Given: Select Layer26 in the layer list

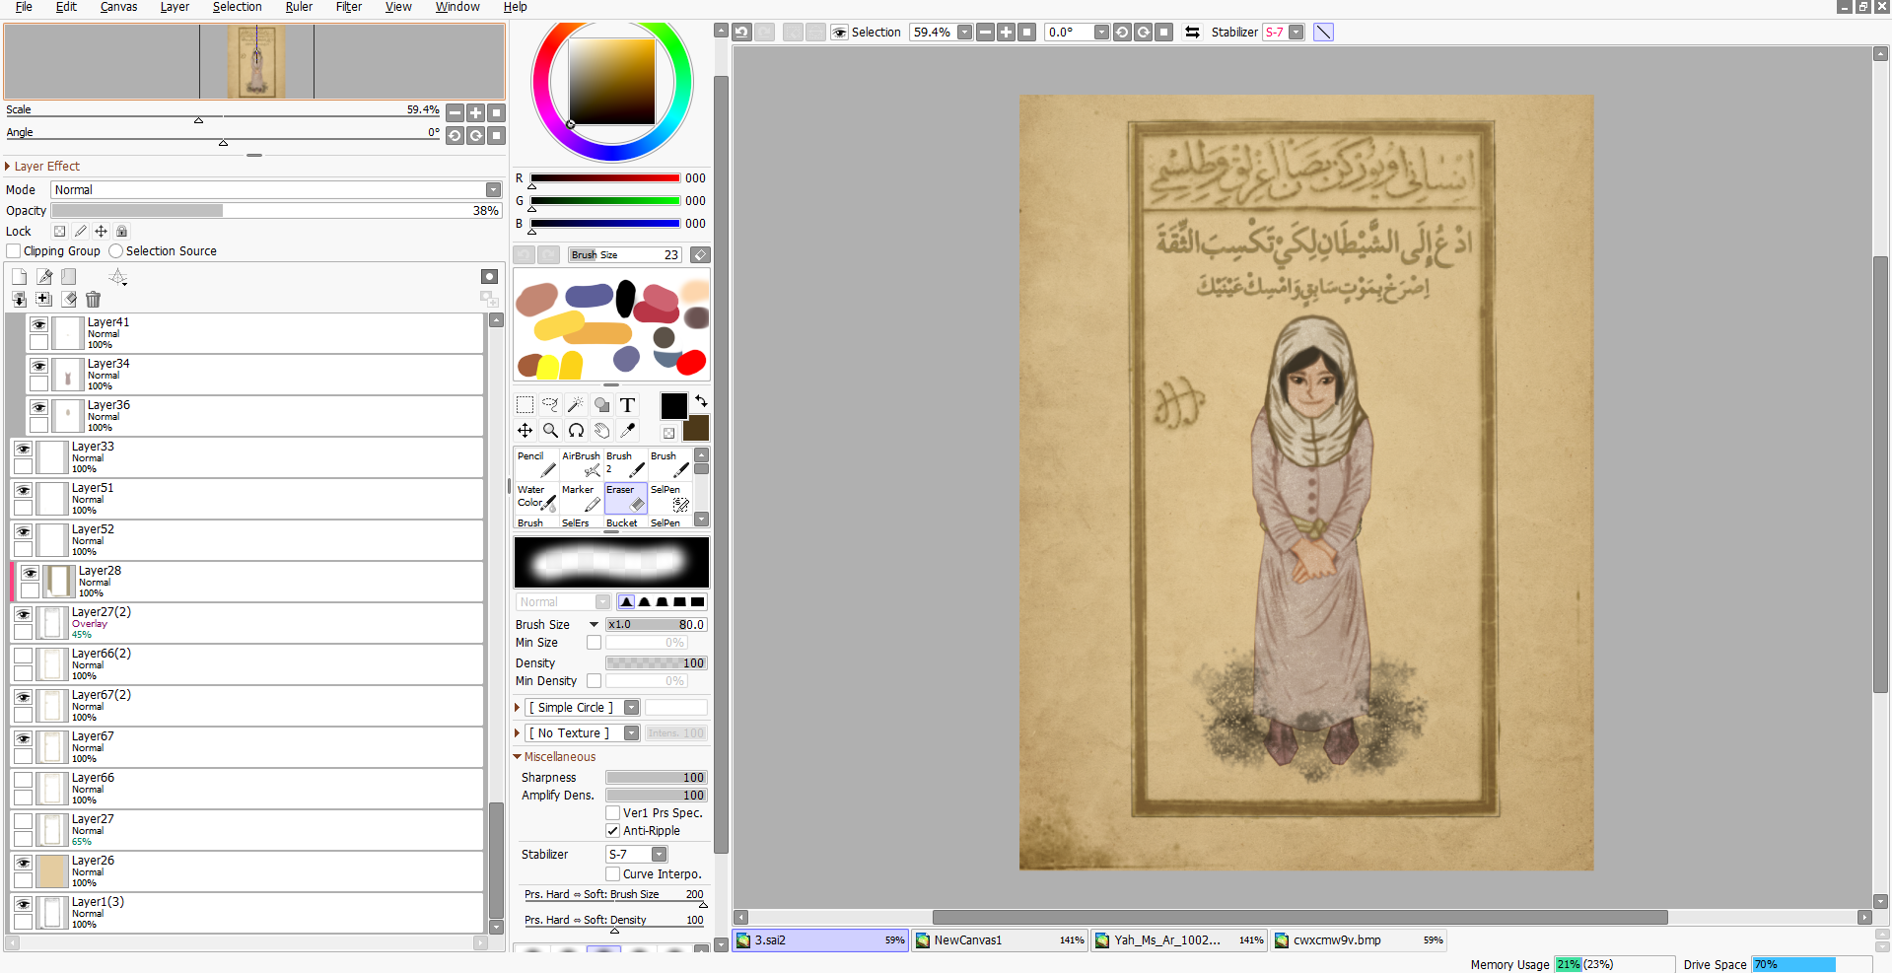Looking at the screenshot, I should (x=246, y=871).
